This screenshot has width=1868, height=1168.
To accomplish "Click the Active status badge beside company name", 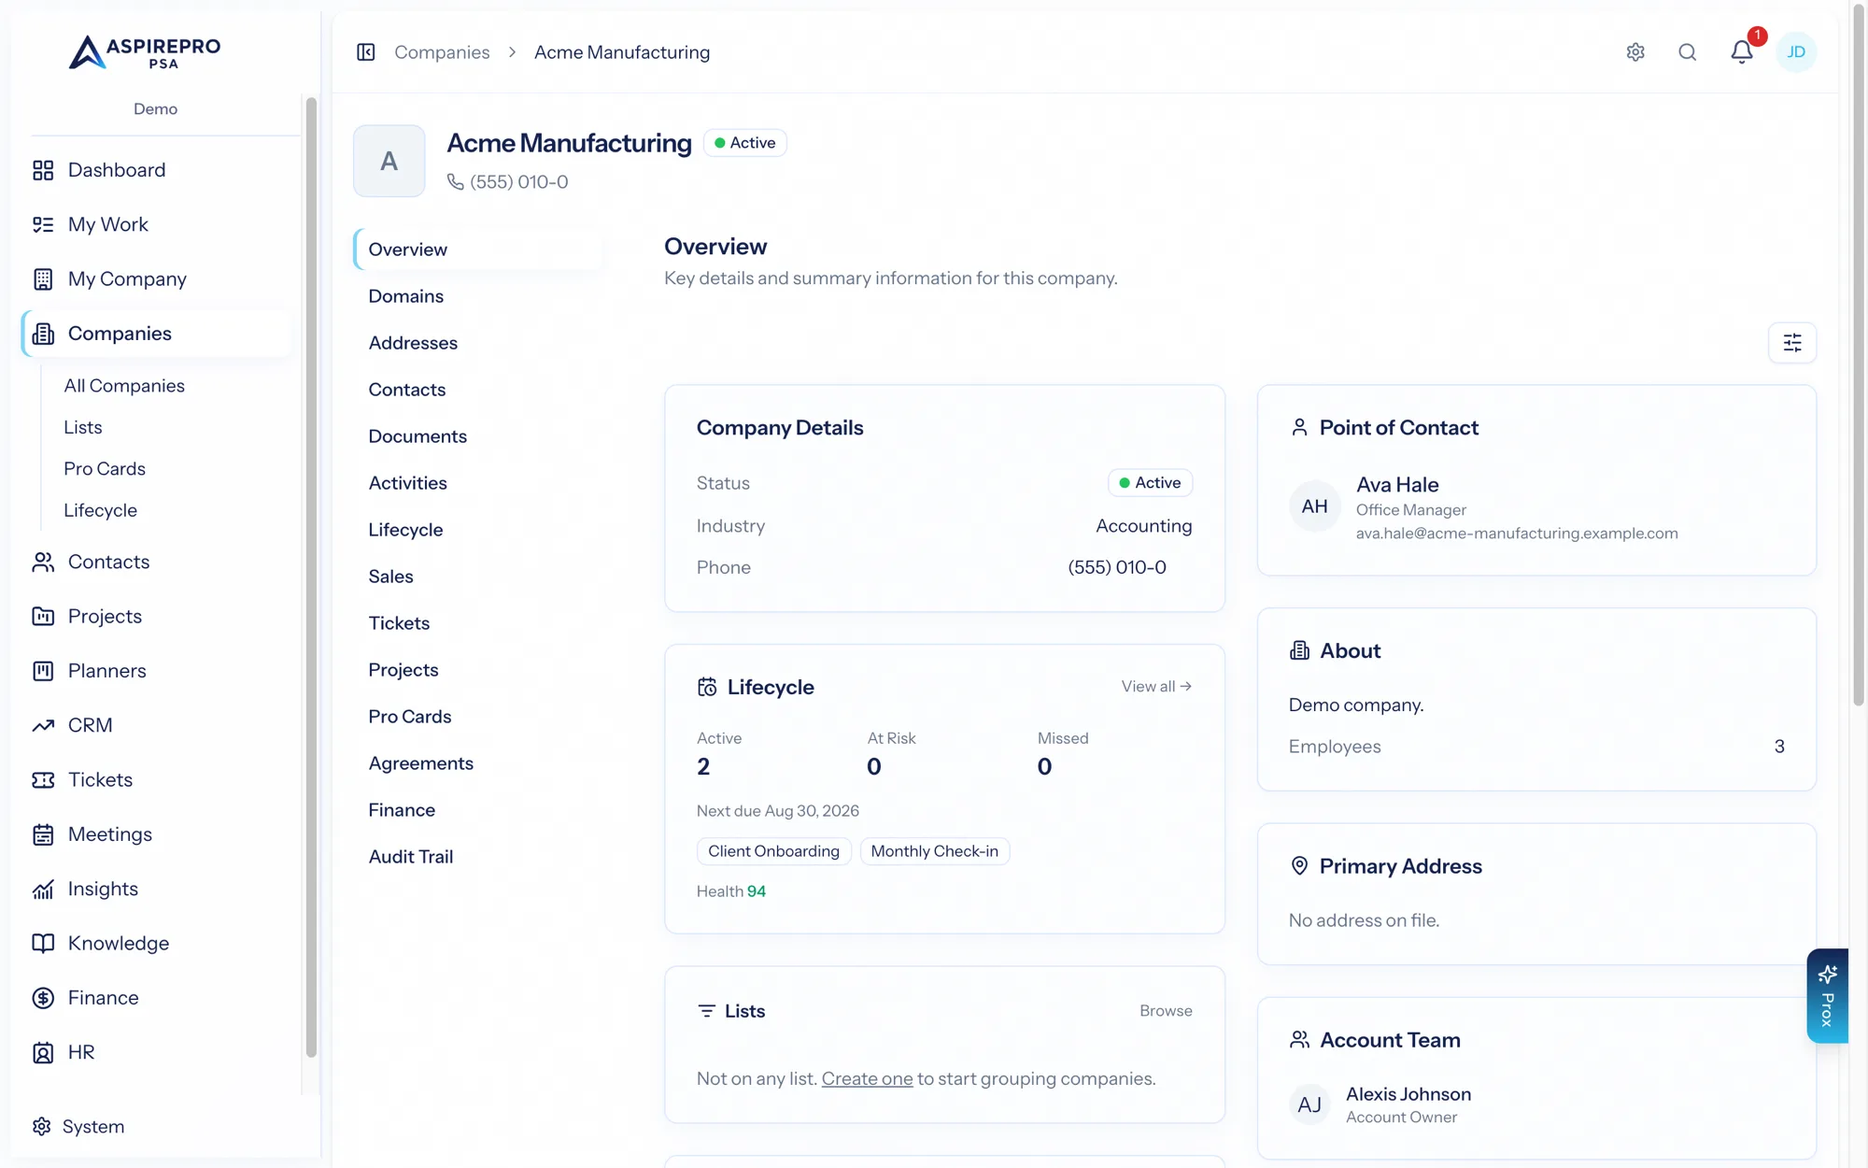I will 745,143.
